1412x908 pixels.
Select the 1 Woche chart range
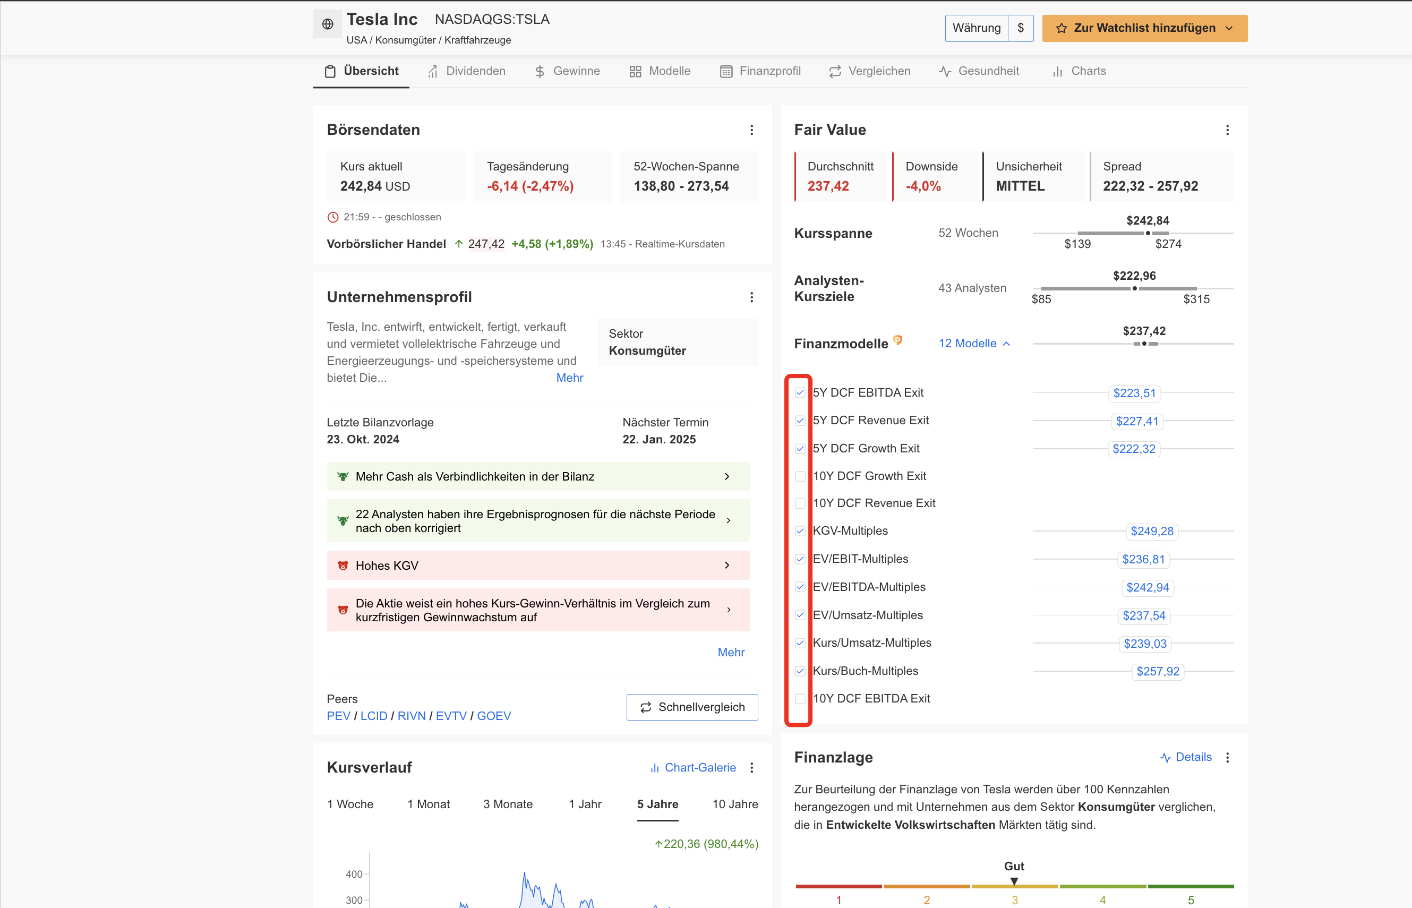click(350, 804)
